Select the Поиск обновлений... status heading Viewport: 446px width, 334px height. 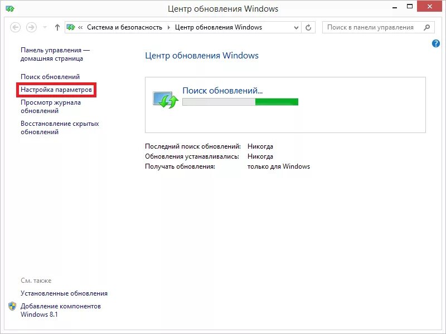coord(222,91)
